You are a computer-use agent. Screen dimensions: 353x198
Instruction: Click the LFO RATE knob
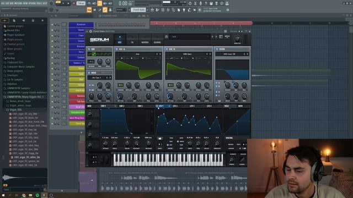tap(190, 144)
